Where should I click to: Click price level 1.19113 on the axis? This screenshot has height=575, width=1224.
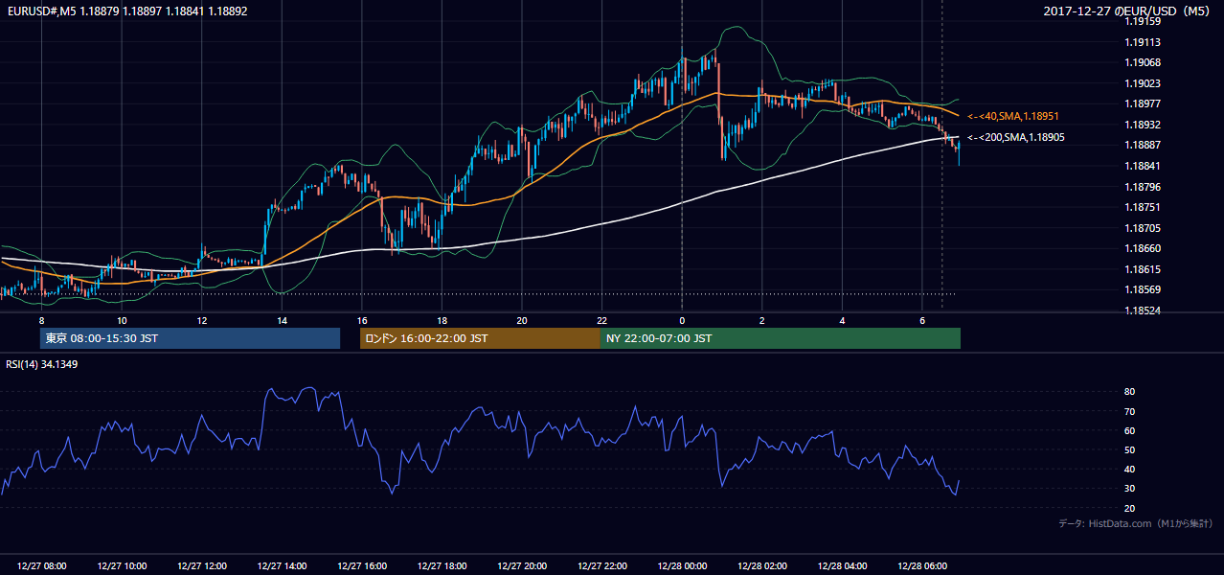[x=1143, y=42]
